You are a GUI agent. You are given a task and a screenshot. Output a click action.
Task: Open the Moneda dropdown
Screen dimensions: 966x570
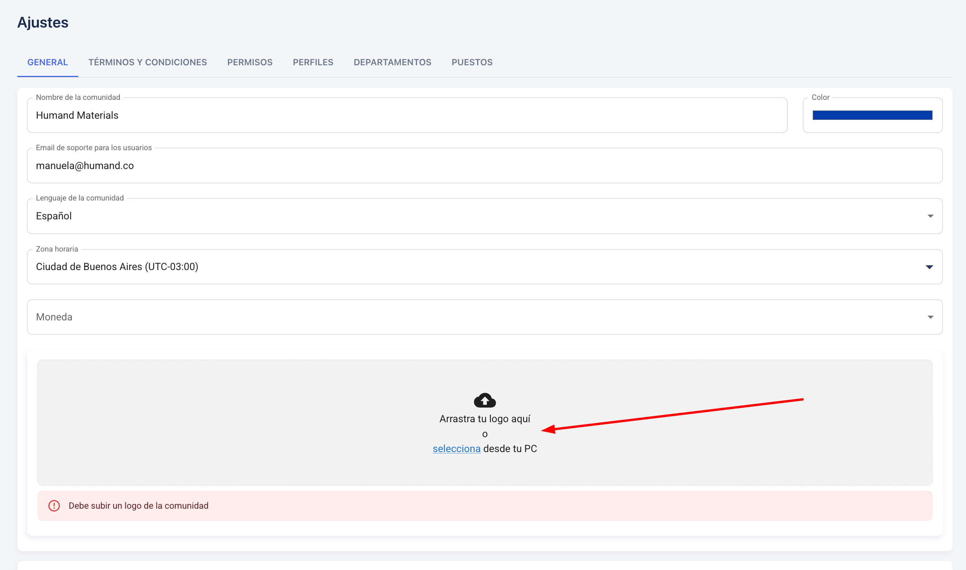[x=484, y=317]
